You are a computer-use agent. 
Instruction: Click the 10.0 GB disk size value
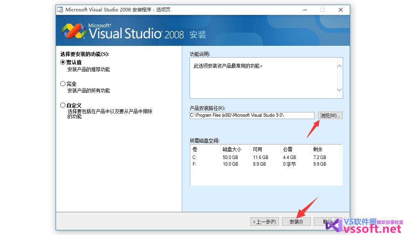click(x=230, y=164)
